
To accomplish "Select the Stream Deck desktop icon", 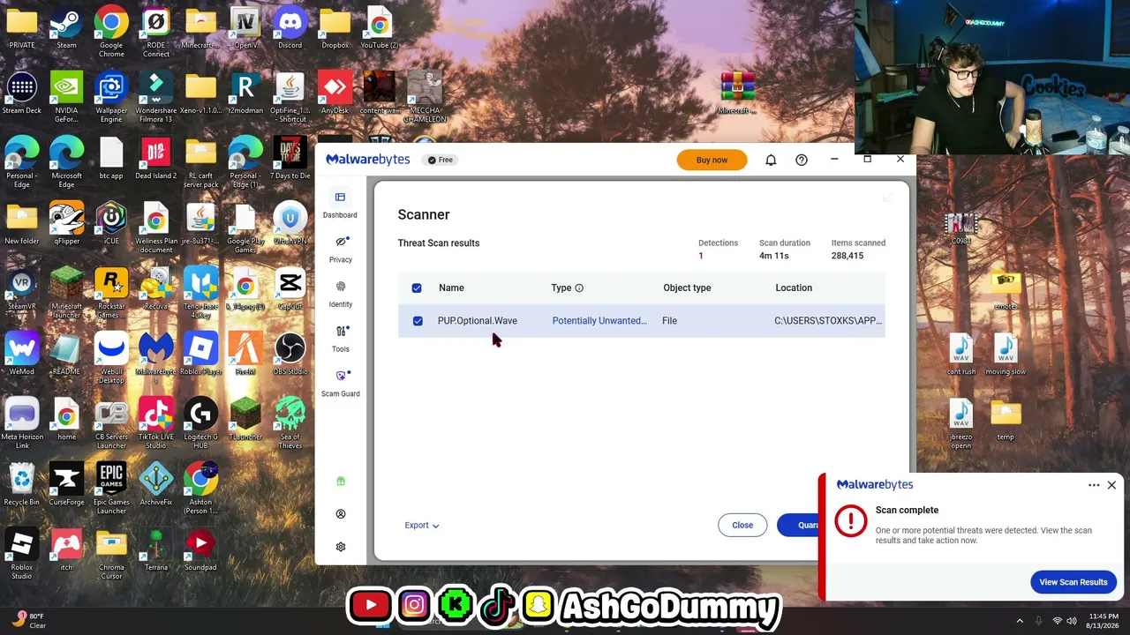I will coord(22,94).
